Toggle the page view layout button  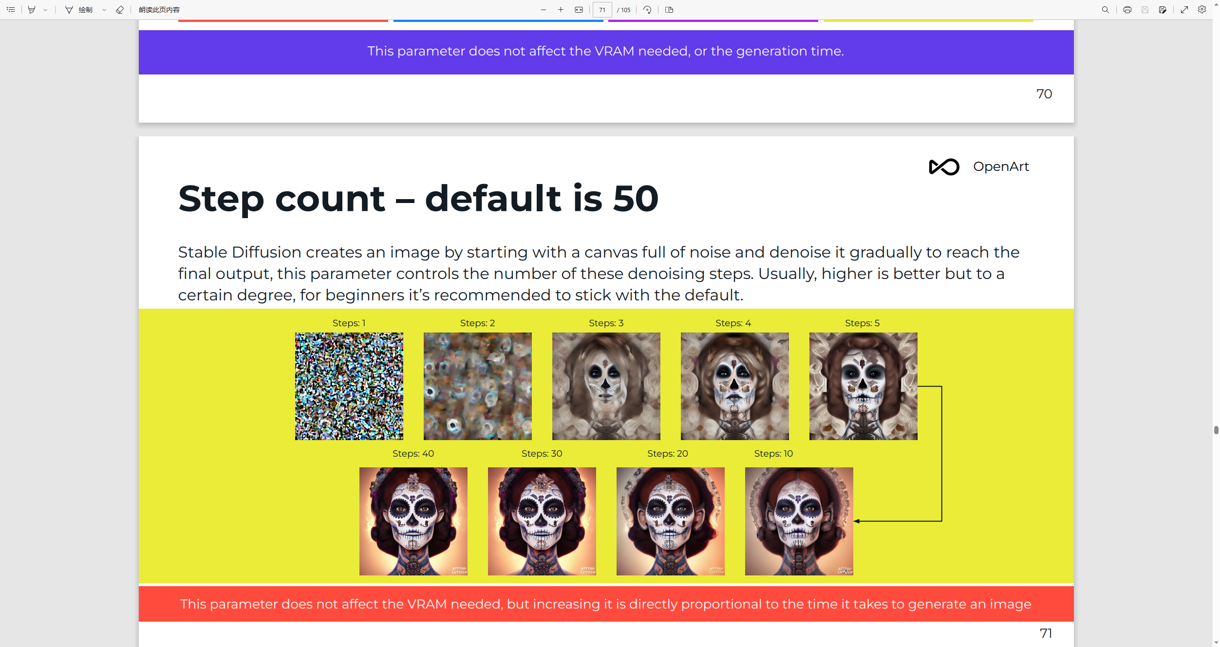[669, 10]
